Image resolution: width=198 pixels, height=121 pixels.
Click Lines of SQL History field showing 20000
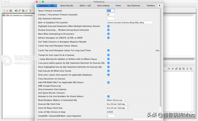pos(111,112)
